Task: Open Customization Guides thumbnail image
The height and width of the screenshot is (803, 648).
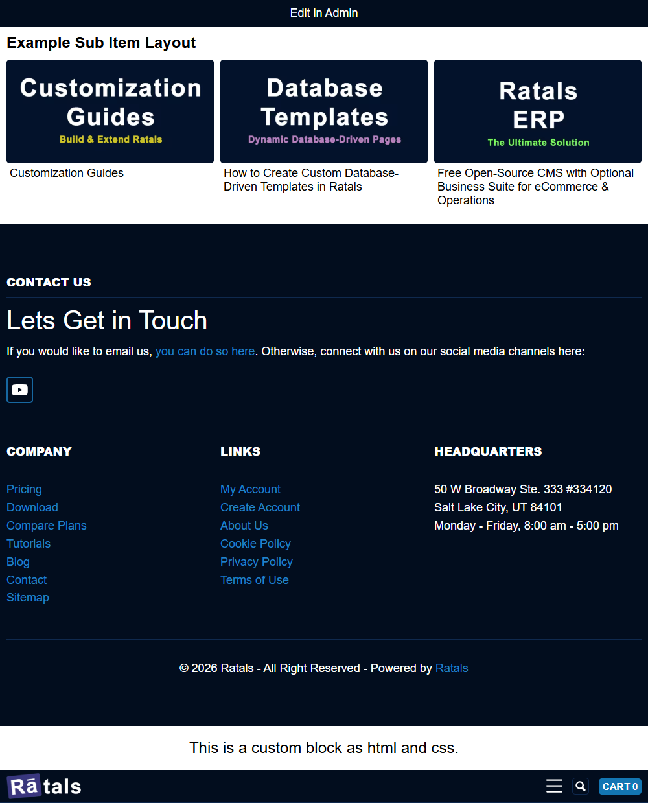Action: [x=110, y=111]
